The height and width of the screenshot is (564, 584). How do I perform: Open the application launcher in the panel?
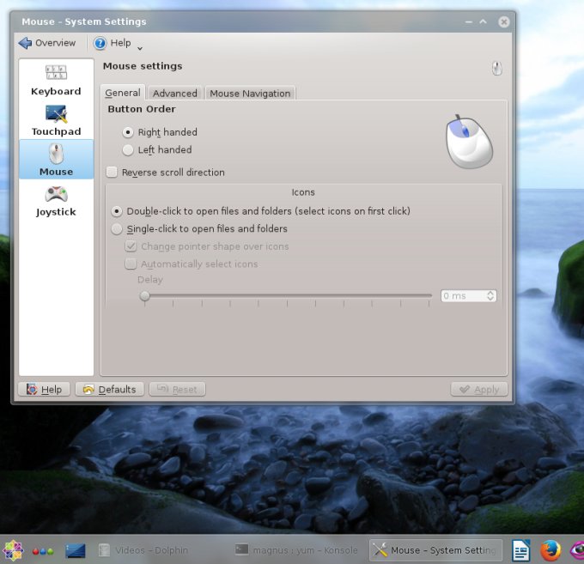click(x=13, y=550)
